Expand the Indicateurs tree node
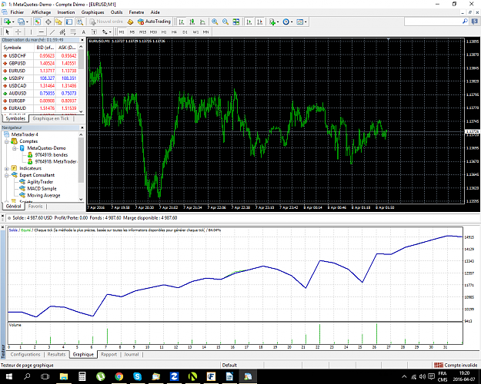This screenshot has width=481, height=384. tap(6, 168)
